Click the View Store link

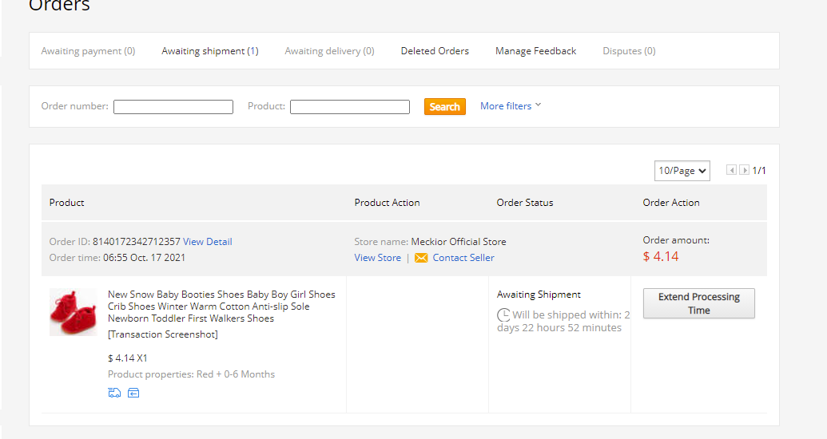pyautogui.click(x=377, y=258)
